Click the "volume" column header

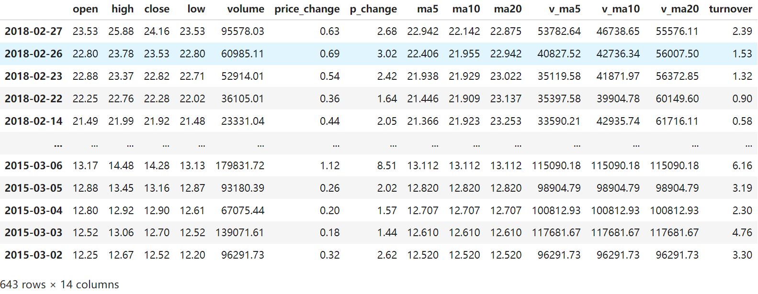click(245, 9)
